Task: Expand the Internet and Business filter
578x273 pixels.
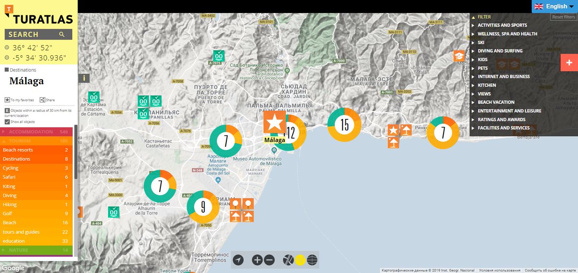Action: [x=504, y=77]
